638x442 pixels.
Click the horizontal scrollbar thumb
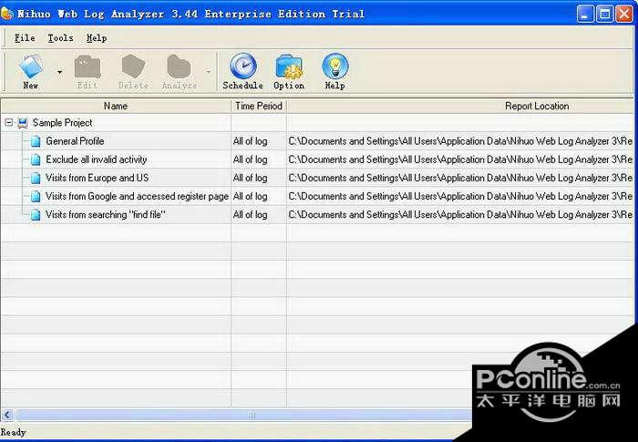click(243, 415)
